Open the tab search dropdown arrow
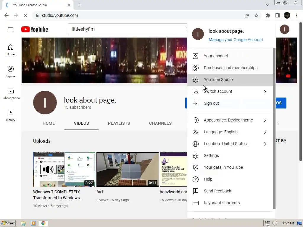 pos(267,5)
